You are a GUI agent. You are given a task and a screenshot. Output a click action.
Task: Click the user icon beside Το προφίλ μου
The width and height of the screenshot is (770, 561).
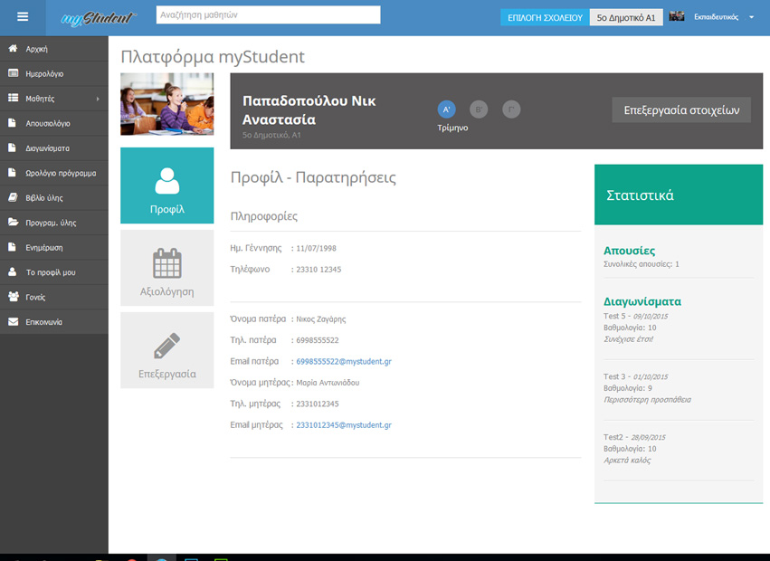point(13,271)
